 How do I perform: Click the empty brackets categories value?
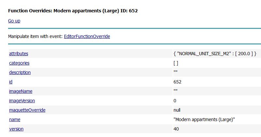(176, 63)
